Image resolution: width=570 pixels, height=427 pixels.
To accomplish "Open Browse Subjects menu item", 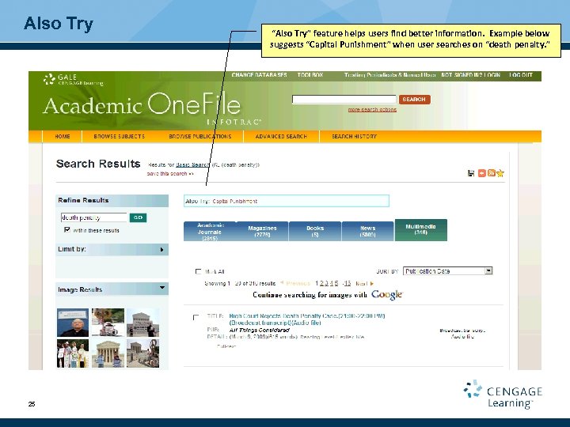I will (120, 137).
